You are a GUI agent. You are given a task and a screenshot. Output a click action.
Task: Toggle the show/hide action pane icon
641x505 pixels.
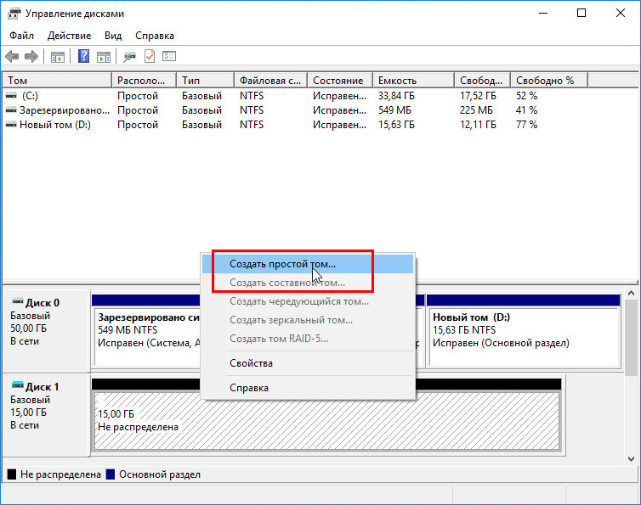(104, 56)
